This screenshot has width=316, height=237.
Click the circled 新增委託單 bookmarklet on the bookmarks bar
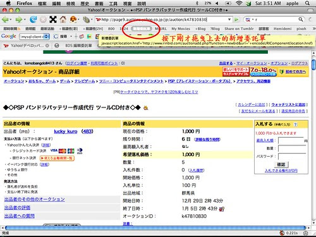coord(141,28)
